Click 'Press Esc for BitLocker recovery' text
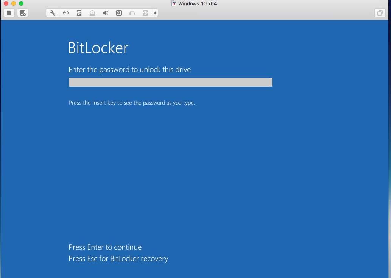 118,259
